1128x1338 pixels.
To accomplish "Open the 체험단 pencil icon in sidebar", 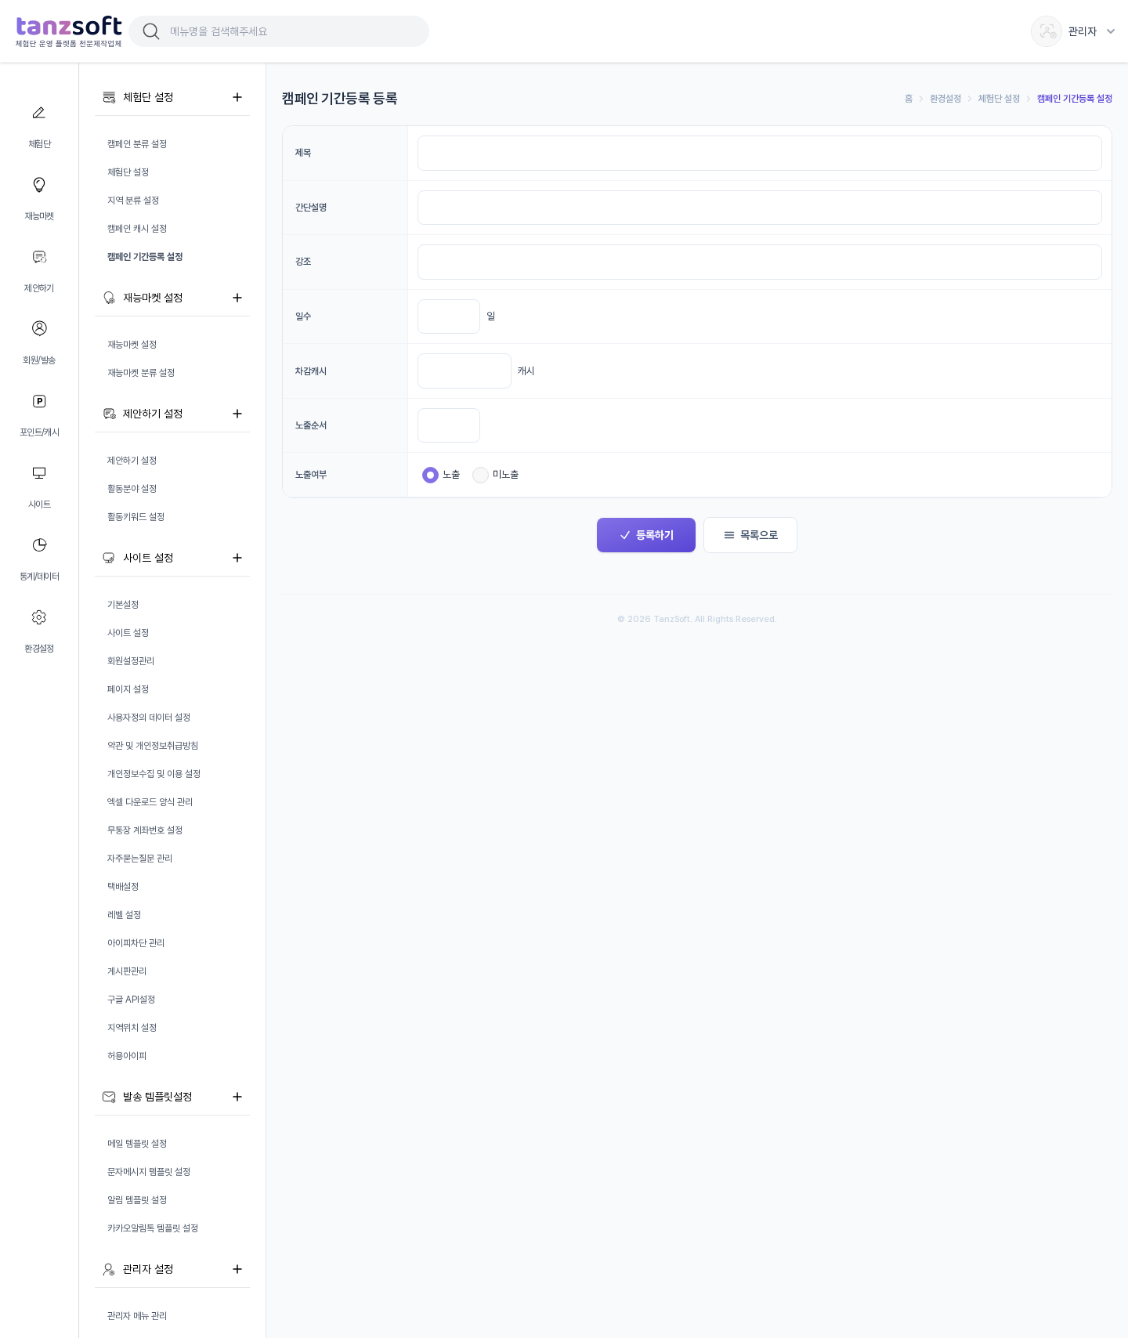I will click(39, 113).
